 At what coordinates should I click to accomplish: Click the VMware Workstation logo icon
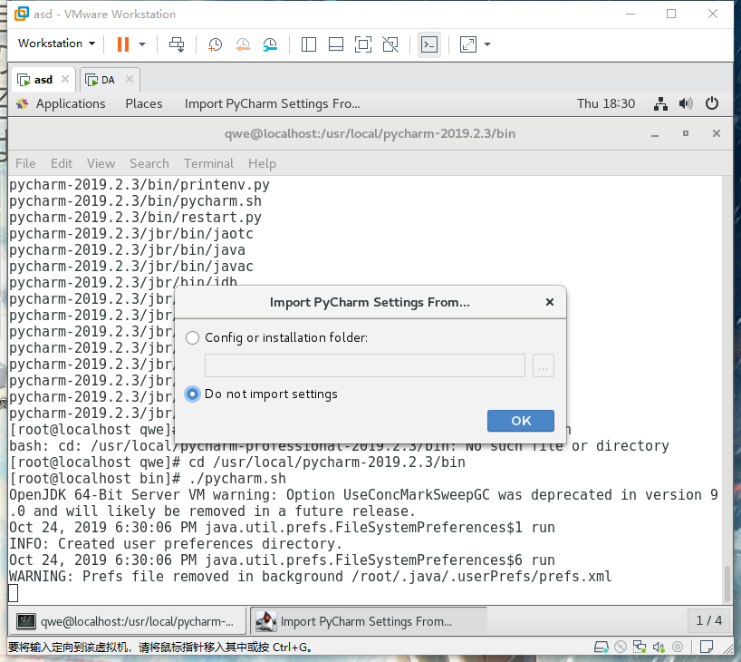click(22, 14)
